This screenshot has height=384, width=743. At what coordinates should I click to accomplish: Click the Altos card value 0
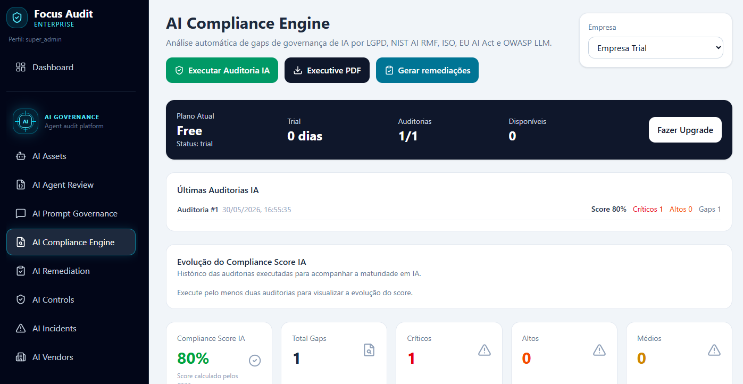pyautogui.click(x=527, y=358)
